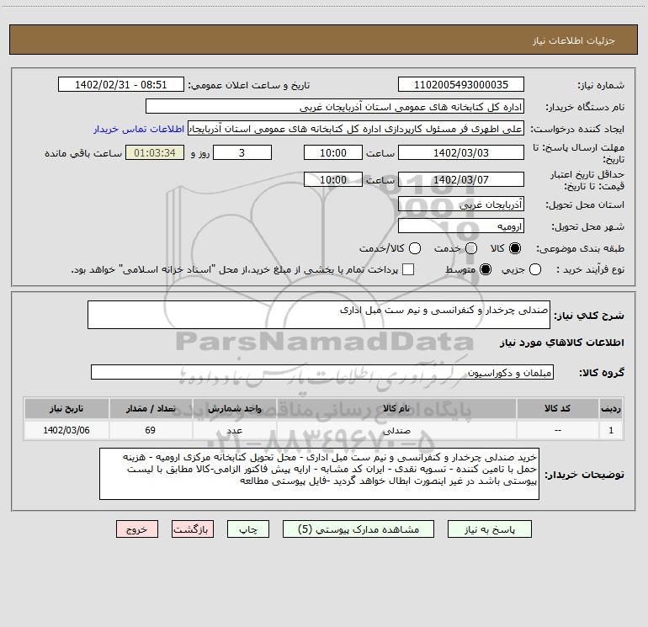Click the تعداد / مقدار column header
648x627 pixels.
[x=151, y=409]
